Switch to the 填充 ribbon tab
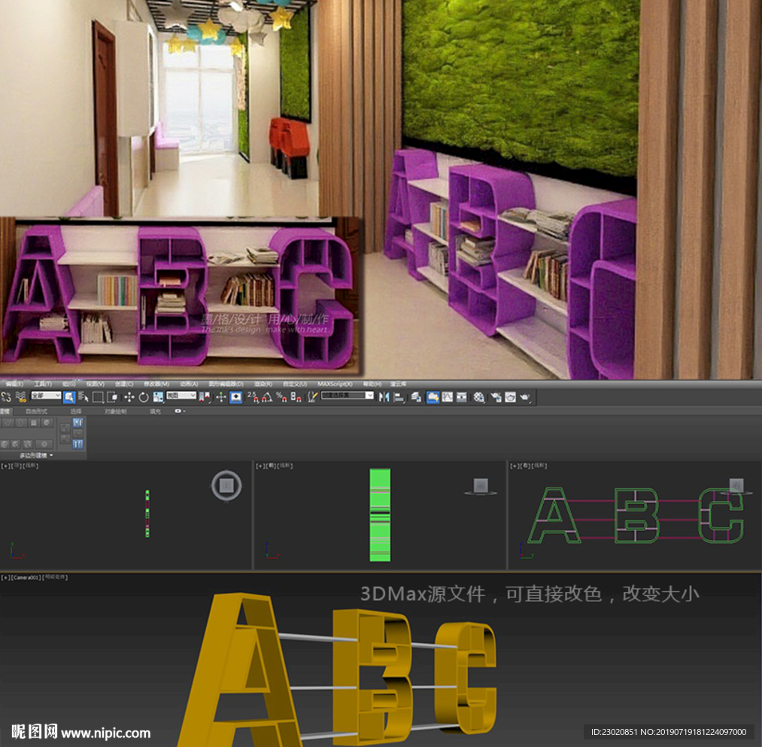 (x=155, y=411)
